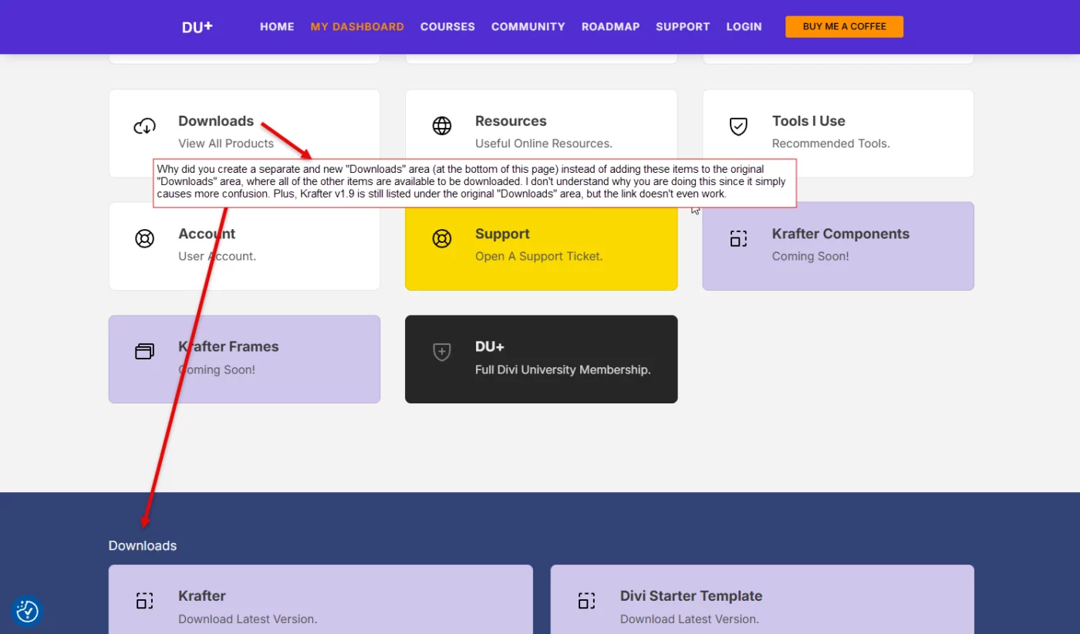The width and height of the screenshot is (1080, 634).
Task: Open the cookie consent preferences badge
Action: pos(27,611)
